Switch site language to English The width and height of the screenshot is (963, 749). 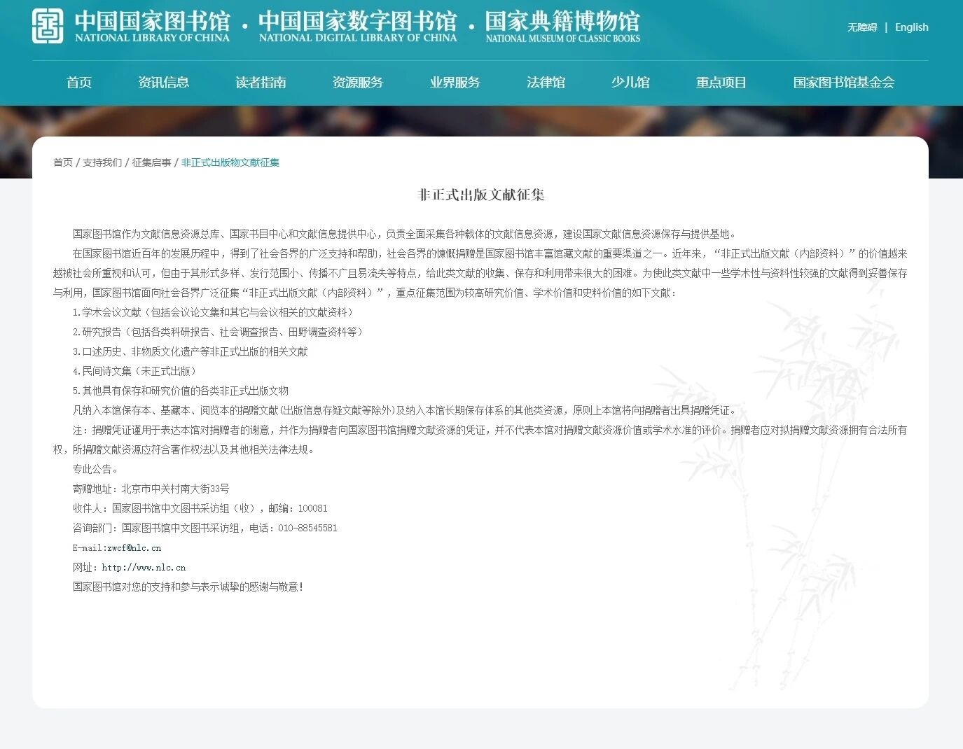(911, 27)
